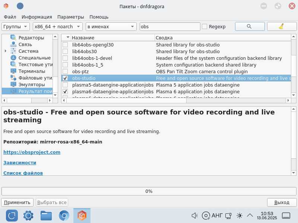Open the https://obsproject.com link
The width and height of the screenshot is (298, 223).
tap(32, 152)
